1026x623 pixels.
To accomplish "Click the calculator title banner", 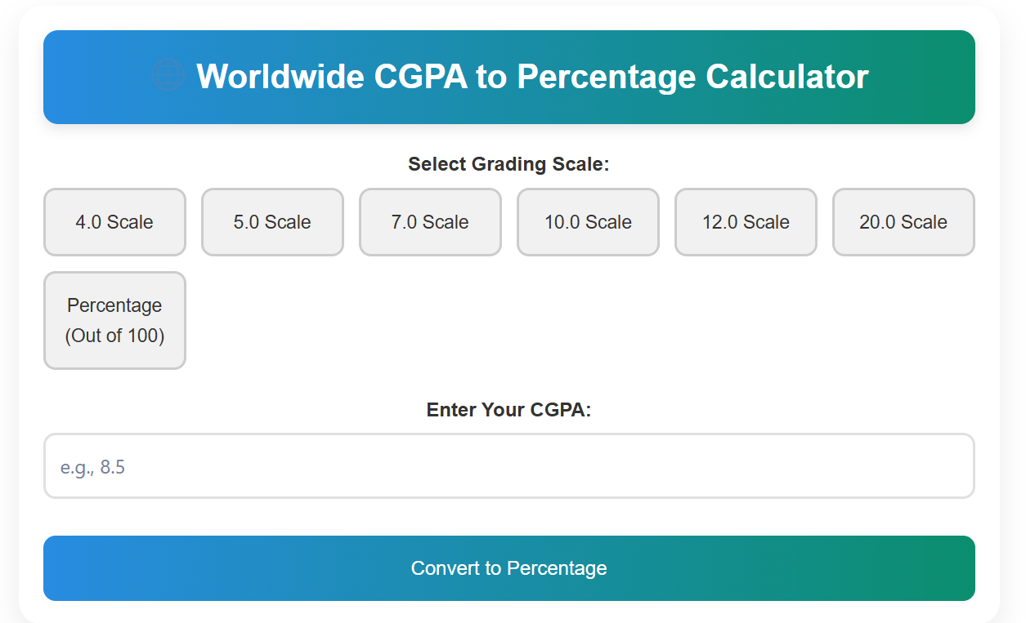I will (x=509, y=77).
